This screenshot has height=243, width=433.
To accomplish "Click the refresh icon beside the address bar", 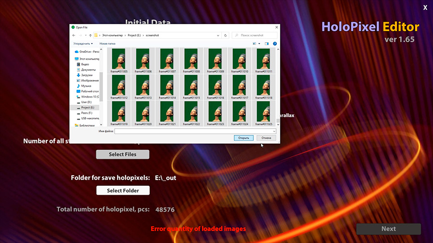I will [x=226, y=35].
